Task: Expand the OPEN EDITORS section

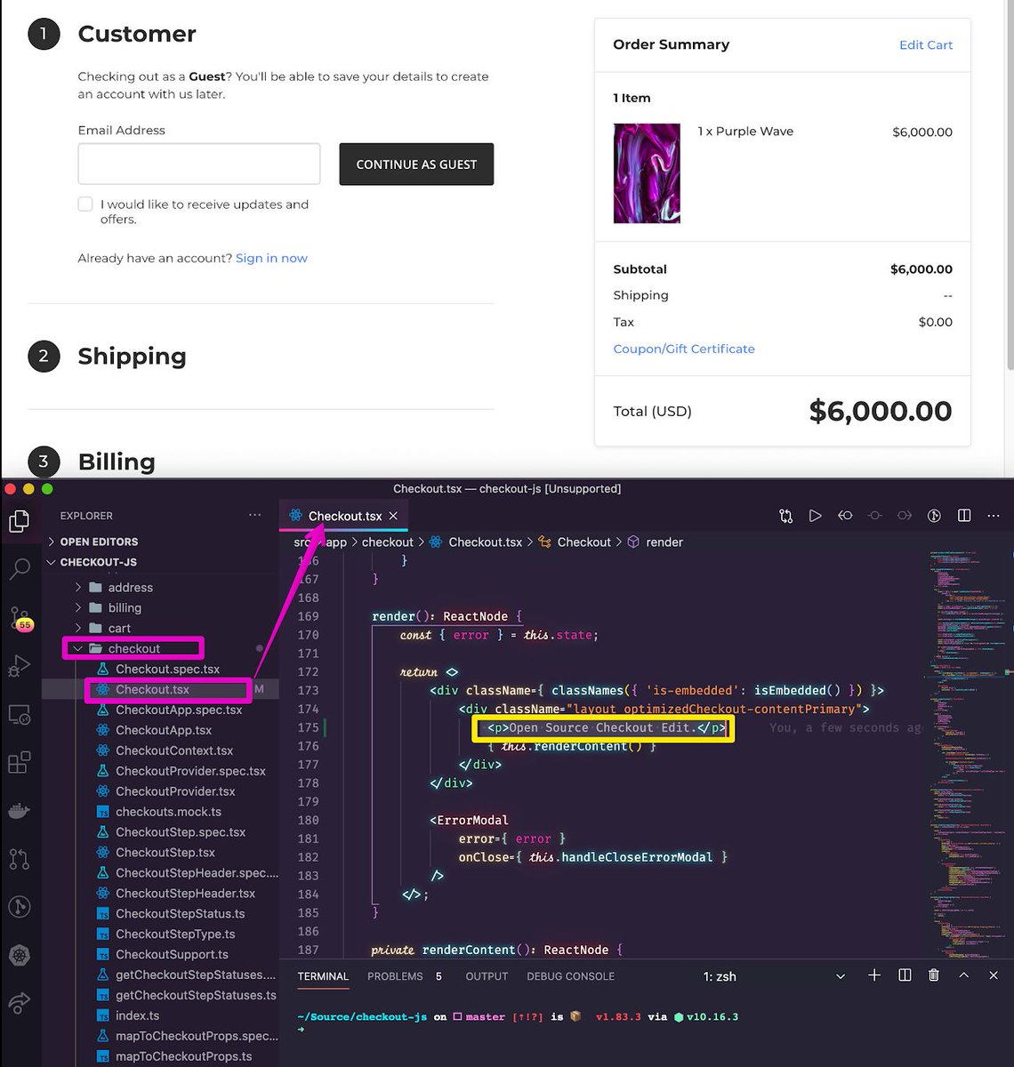Action: 99,542
